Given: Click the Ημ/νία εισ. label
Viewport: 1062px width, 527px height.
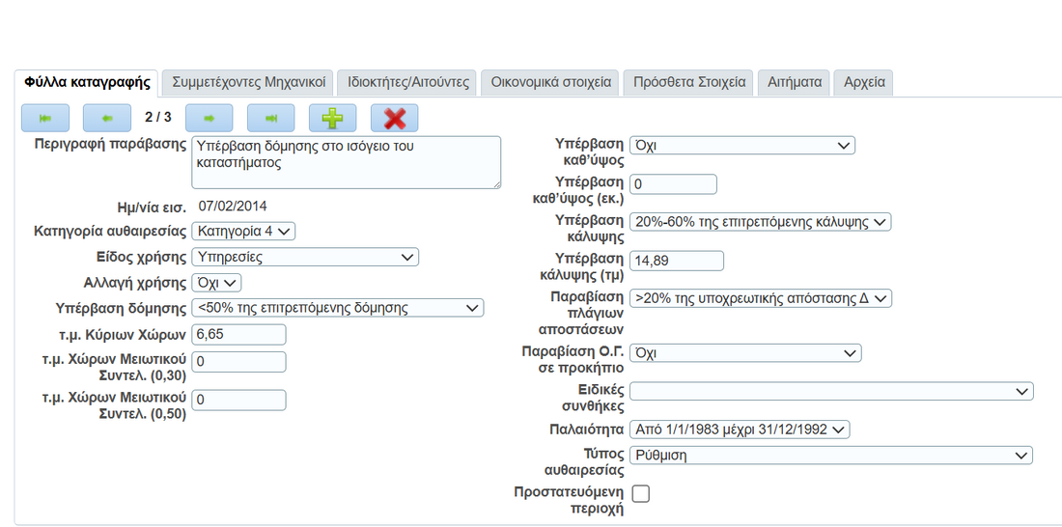Looking at the screenshot, I should 153,207.
